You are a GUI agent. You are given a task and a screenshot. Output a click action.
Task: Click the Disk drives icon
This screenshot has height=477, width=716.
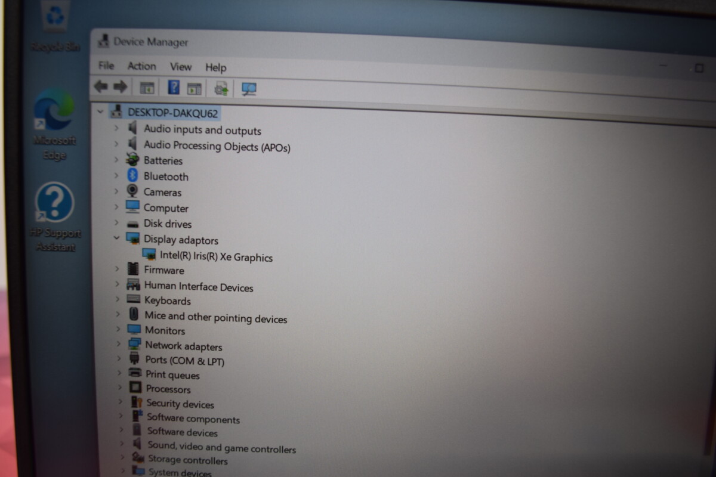click(132, 224)
